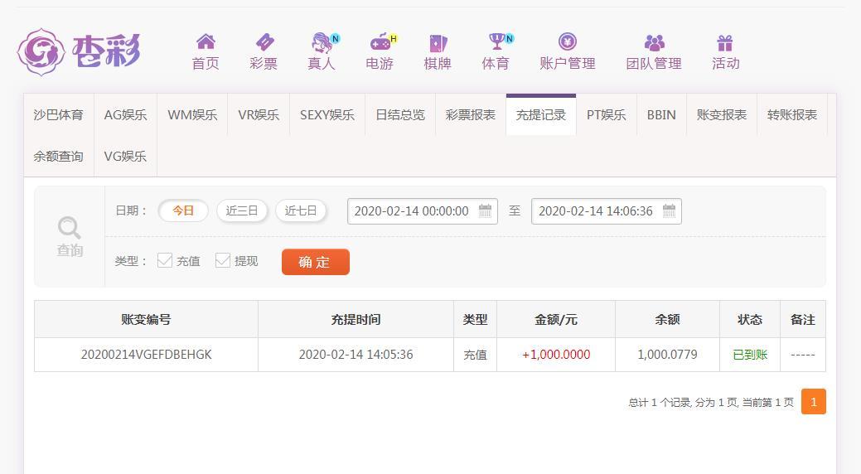Open the 活动 gift box icon

pos(725,43)
